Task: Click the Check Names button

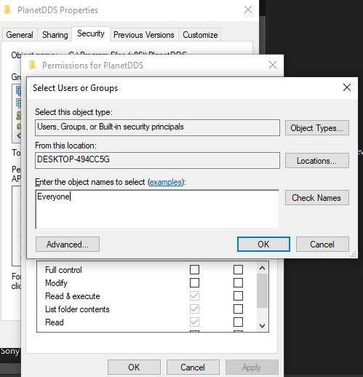Action: (317, 198)
